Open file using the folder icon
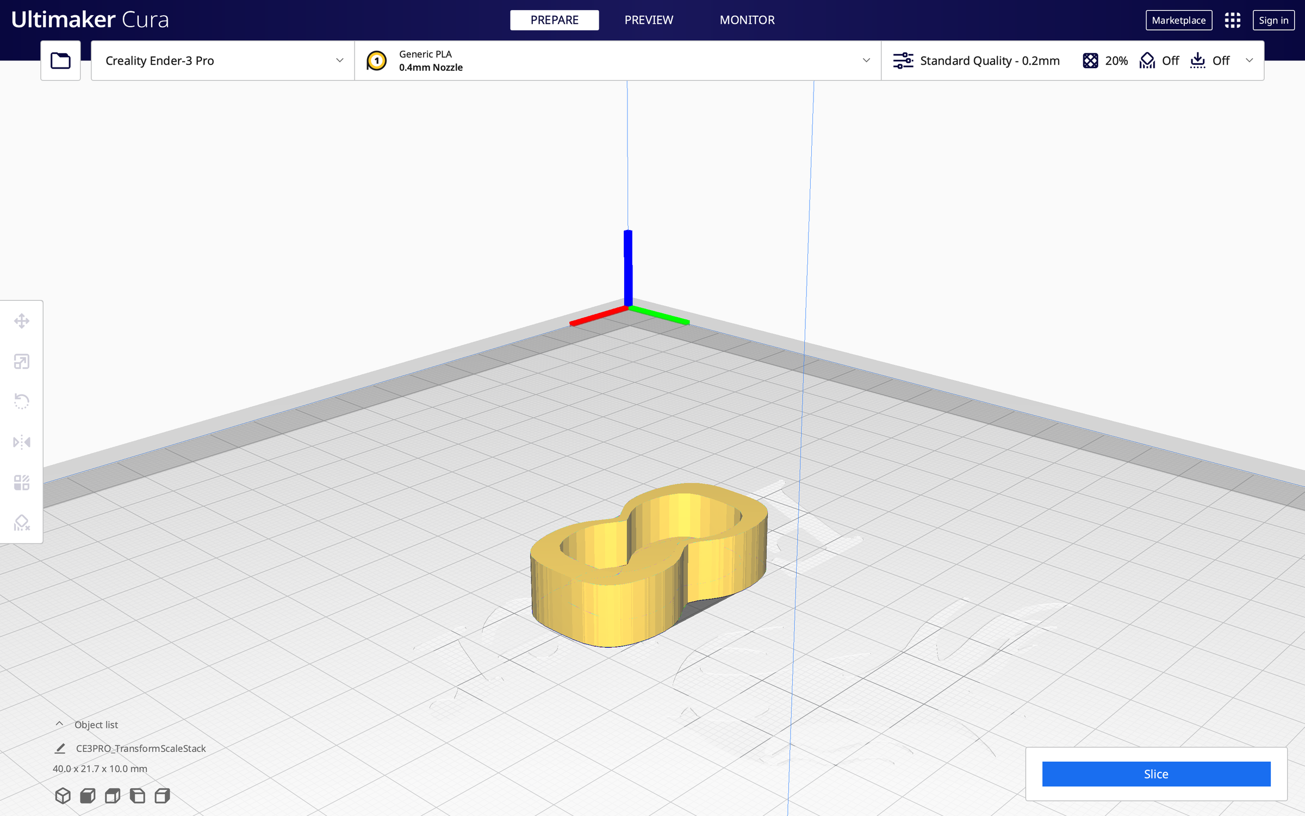This screenshot has height=816, width=1305. 60,60
